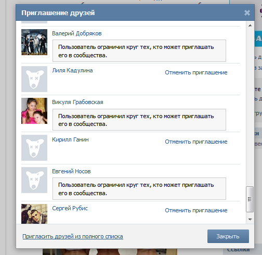Click Пригласить друзей из полного списка link
The width and height of the screenshot is (262, 255).
click(x=73, y=236)
